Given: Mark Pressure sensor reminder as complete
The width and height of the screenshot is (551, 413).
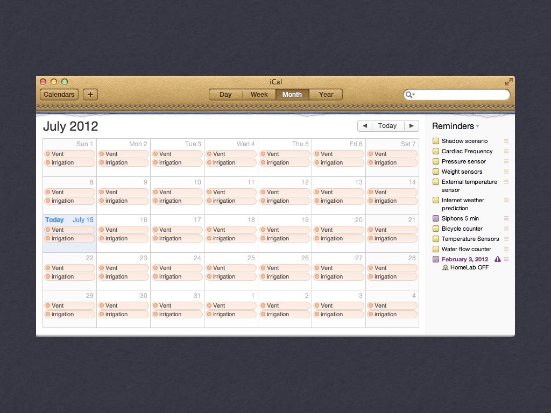Looking at the screenshot, I should (x=436, y=161).
